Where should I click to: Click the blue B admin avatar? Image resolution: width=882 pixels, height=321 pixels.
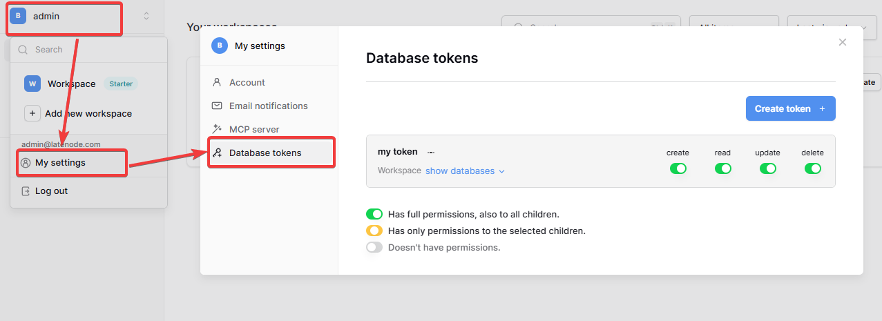(x=17, y=16)
